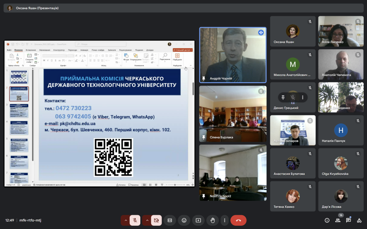Fit slide to window icon in status bar

(x=192, y=185)
